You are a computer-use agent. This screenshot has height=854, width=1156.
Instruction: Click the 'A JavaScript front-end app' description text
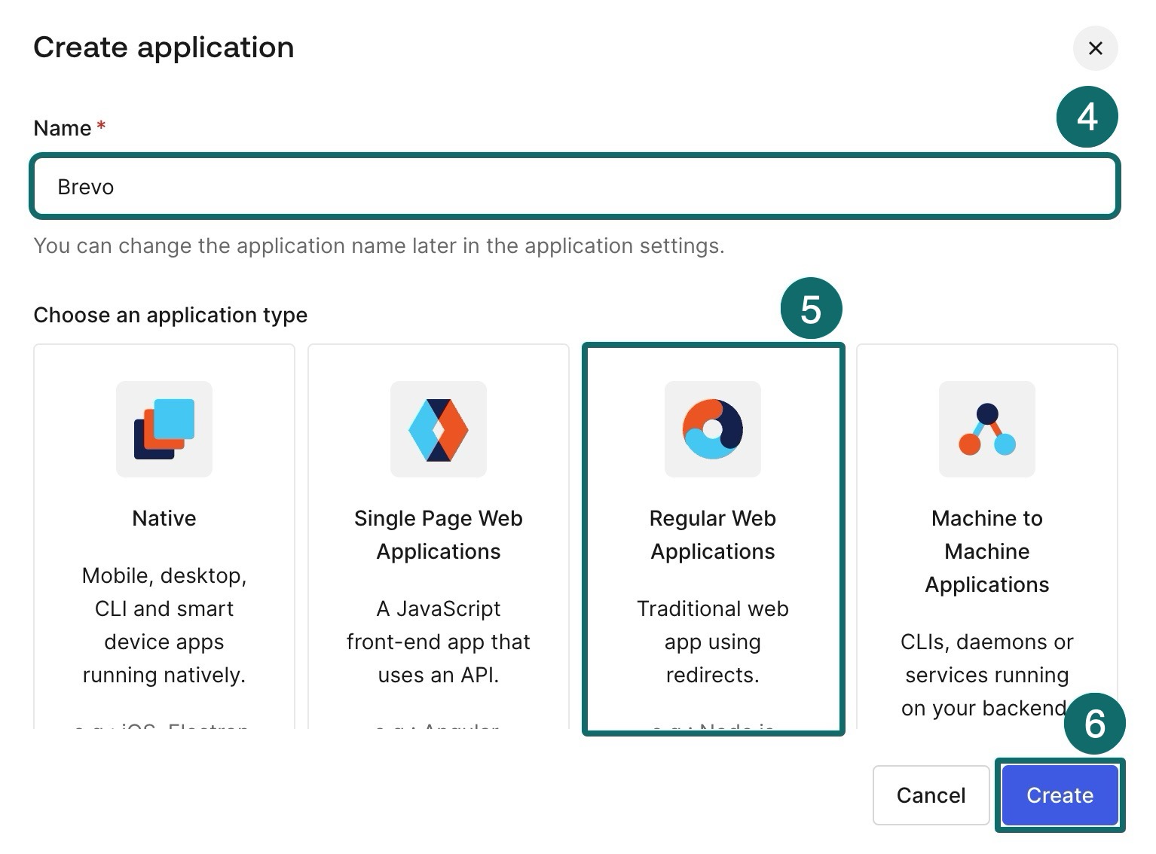[x=438, y=642]
